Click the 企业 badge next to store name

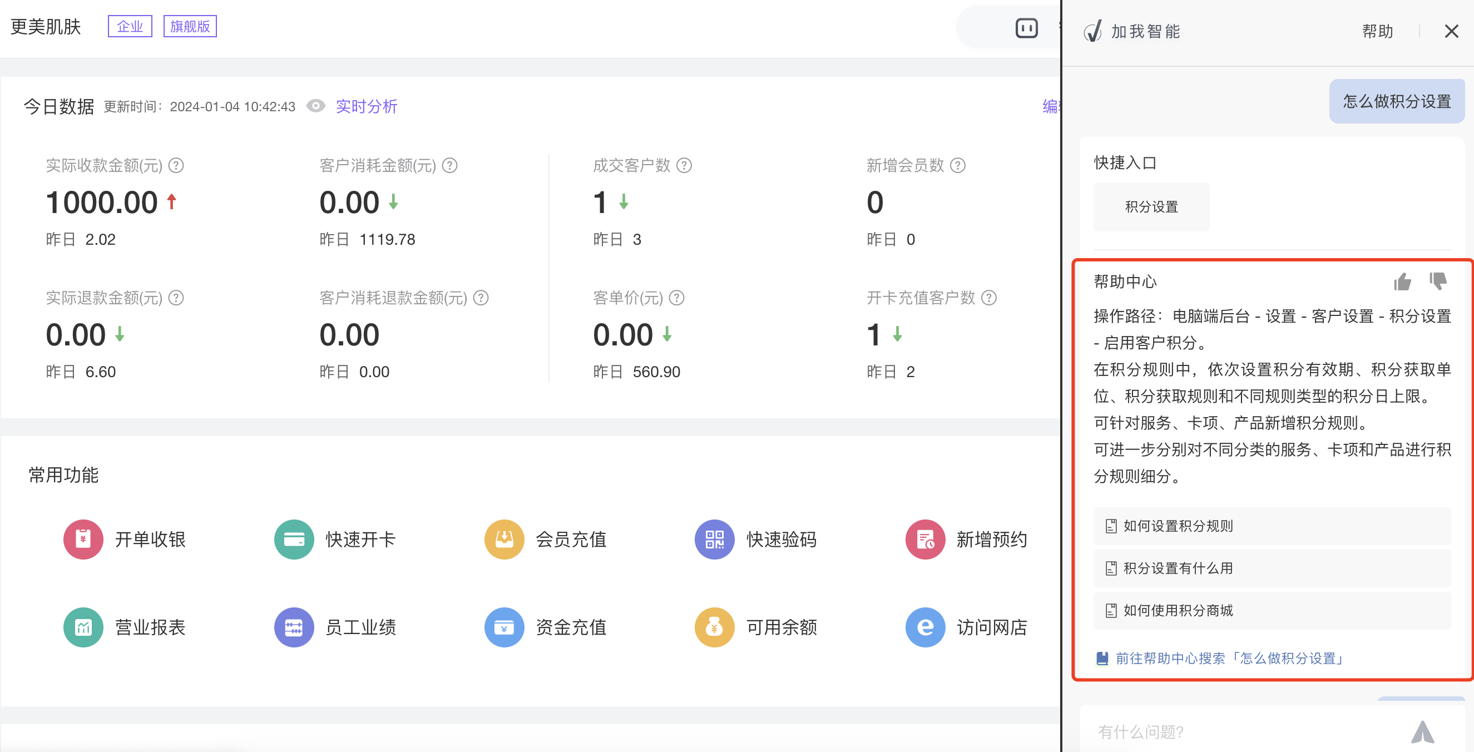pyautogui.click(x=130, y=26)
